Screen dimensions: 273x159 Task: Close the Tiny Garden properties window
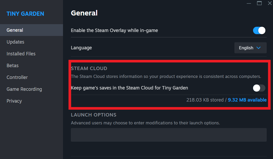(x=270, y=3)
